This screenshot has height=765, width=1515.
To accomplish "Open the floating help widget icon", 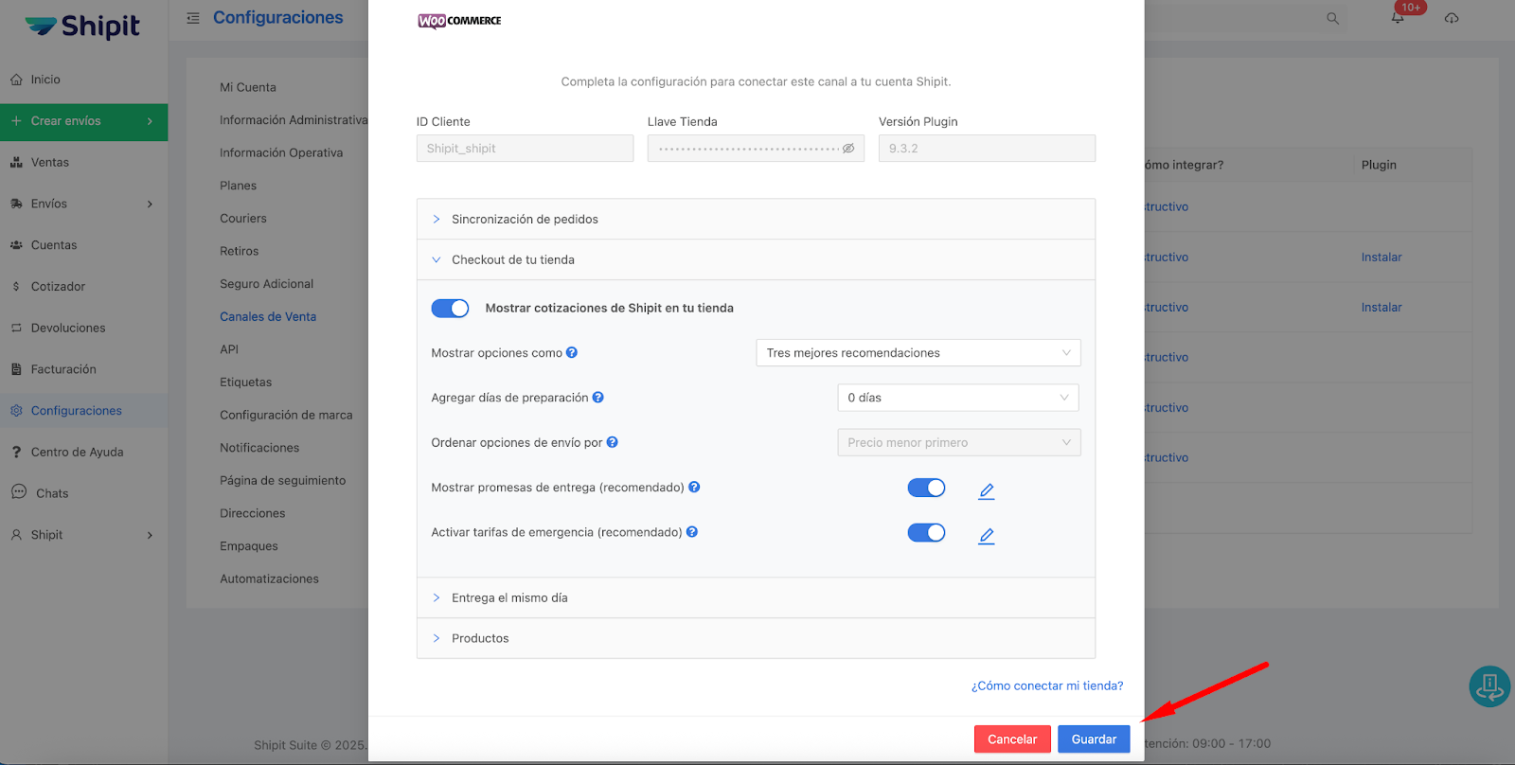I will pyautogui.click(x=1488, y=686).
